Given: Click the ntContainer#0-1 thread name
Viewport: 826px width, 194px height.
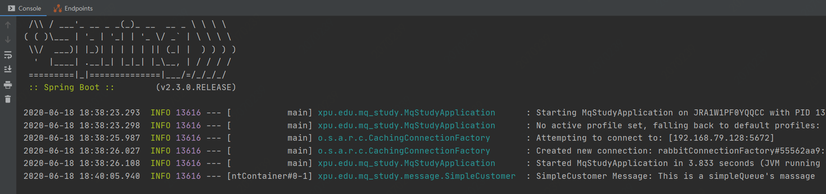Looking at the screenshot, I should [270, 176].
